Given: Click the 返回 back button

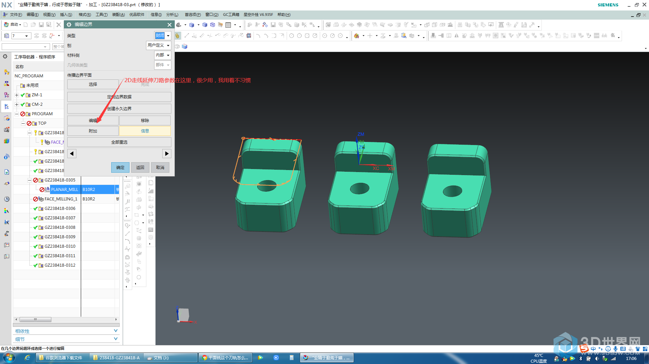Looking at the screenshot, I should tap(140, 167).
